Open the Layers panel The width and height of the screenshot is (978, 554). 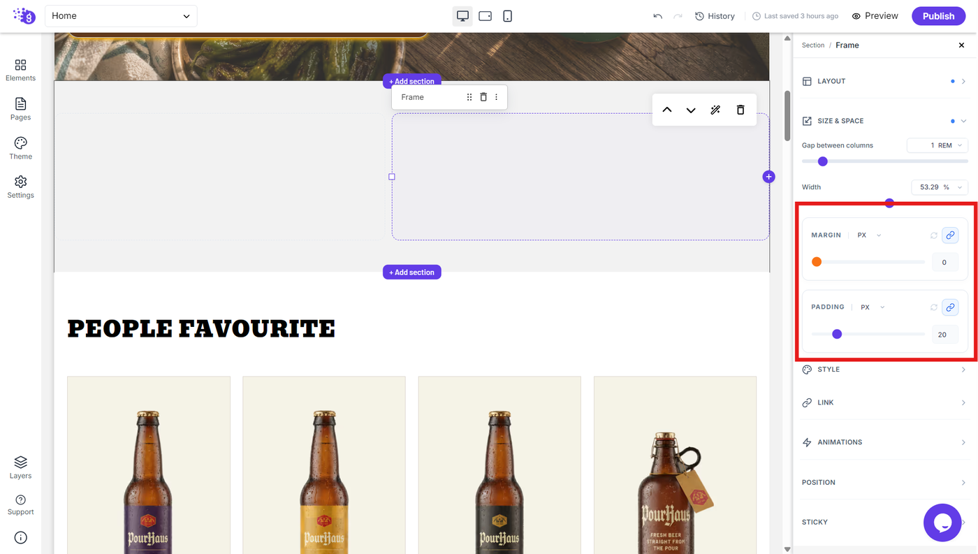[20, 467]
